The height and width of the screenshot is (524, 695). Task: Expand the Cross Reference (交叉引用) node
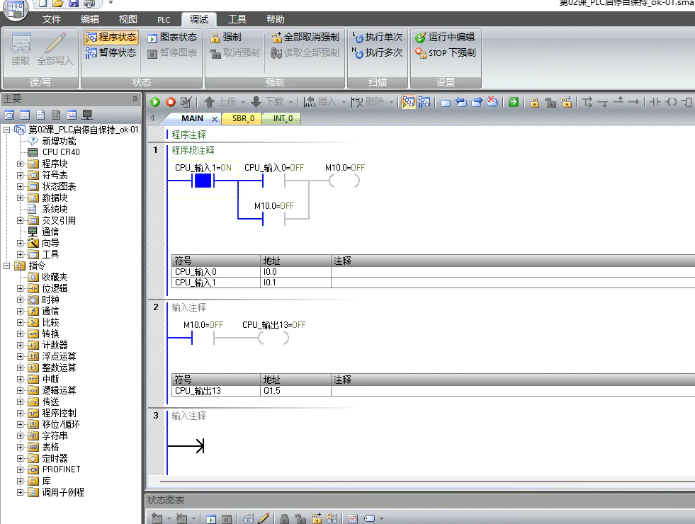(x=20, y=221)
